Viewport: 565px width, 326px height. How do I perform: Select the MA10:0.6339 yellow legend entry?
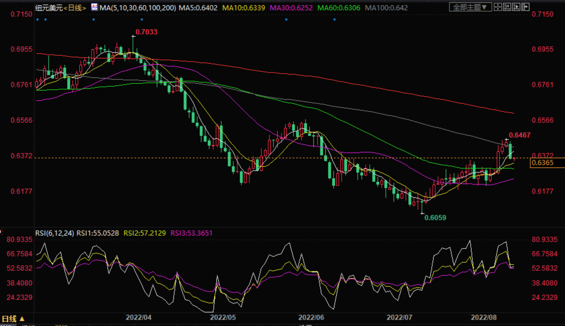244,8
